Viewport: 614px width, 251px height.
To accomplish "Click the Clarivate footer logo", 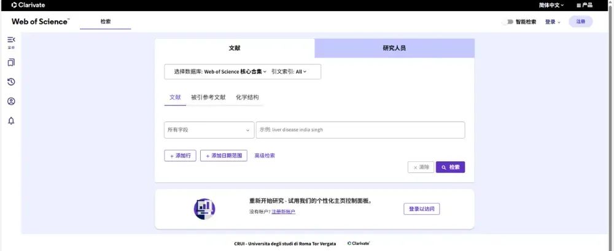I will (359, 243).
